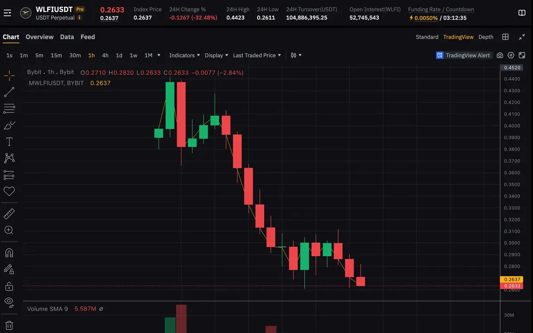Delete drawings with trash icon
Screen dimensions: 533x333
pos(9,325)
